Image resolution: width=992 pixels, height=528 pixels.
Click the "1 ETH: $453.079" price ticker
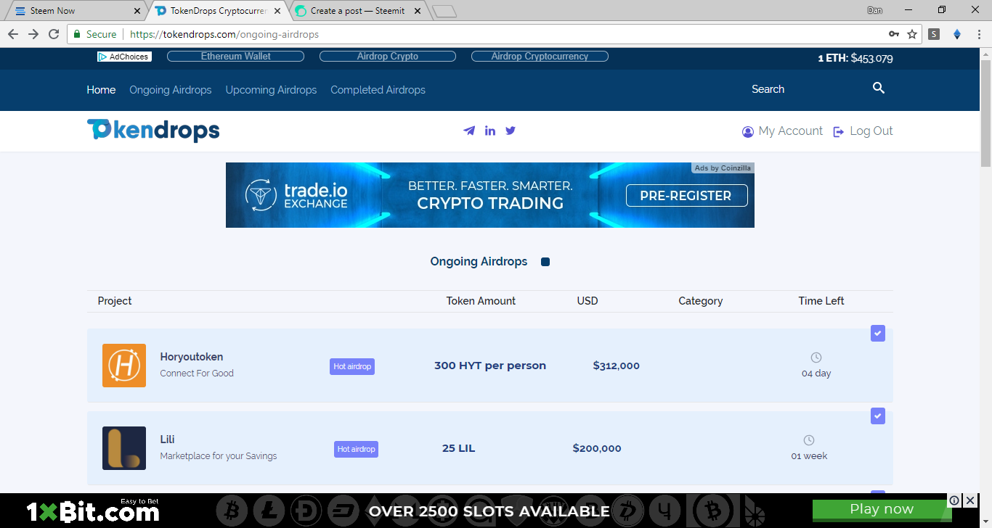[855, 59]
